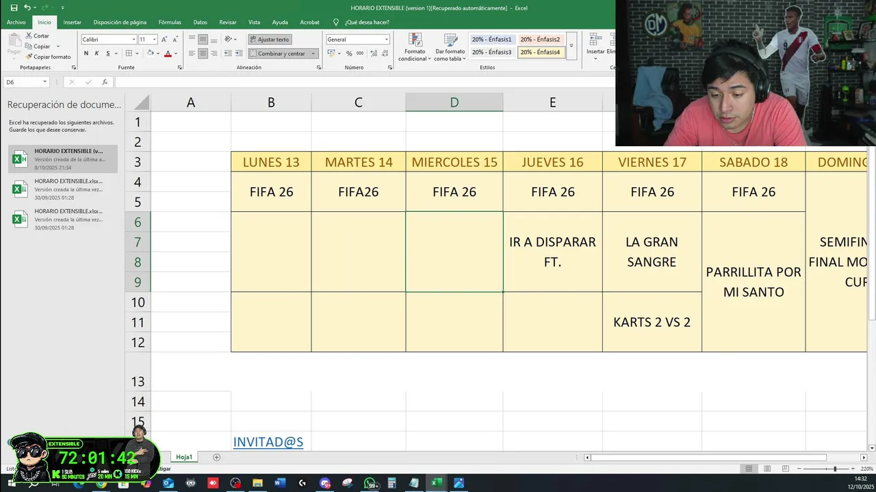
Task: Toggle underline formatting (S)
Action: [107, 53]
